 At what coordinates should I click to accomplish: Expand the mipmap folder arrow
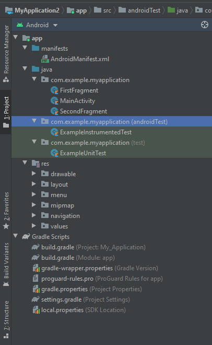[34, 204]
